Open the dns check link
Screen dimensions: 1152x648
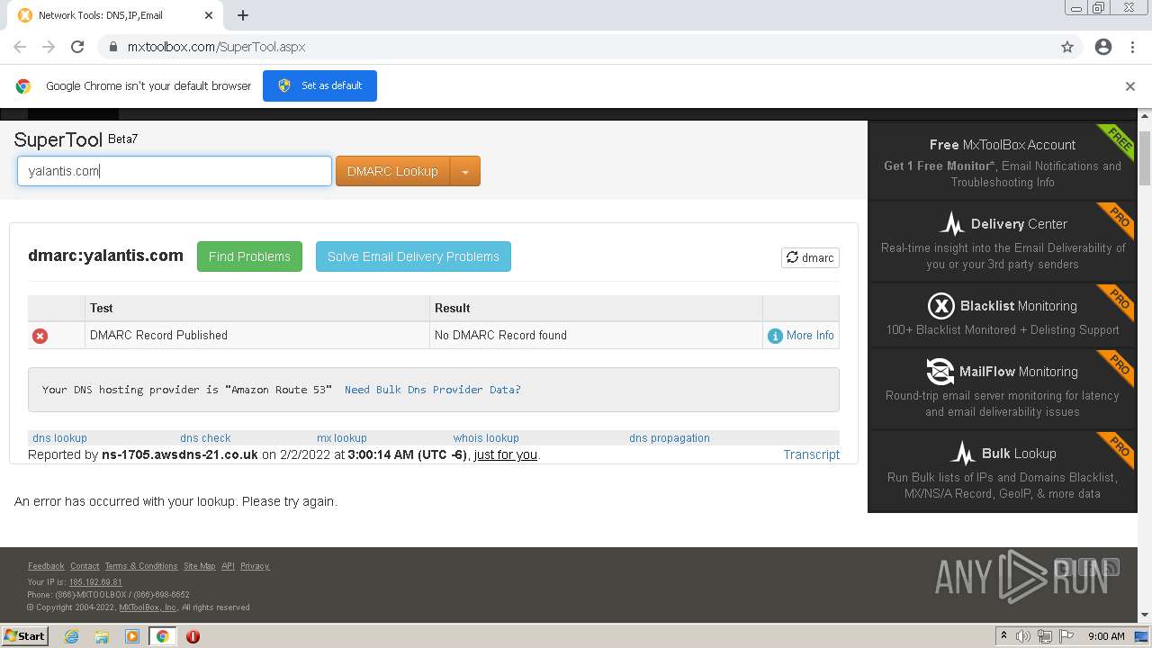point(205,438)
